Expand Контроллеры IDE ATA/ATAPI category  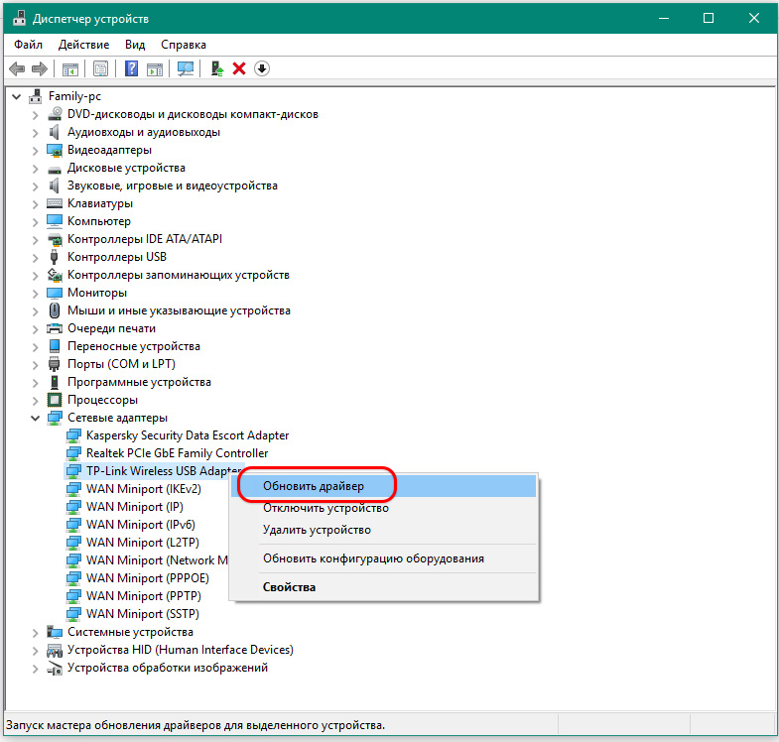(35, 240)
